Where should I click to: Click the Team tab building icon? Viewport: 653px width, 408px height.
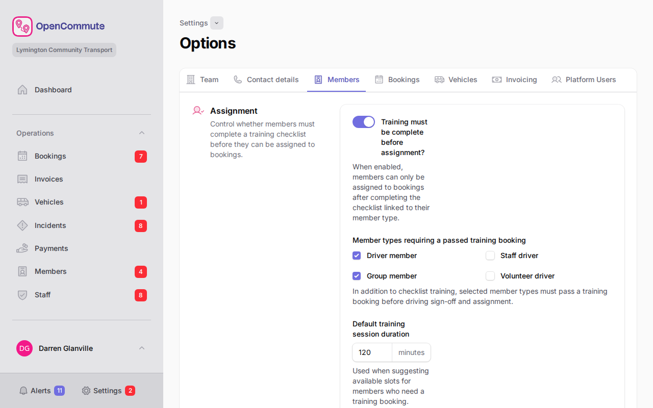tap(191, 80)
